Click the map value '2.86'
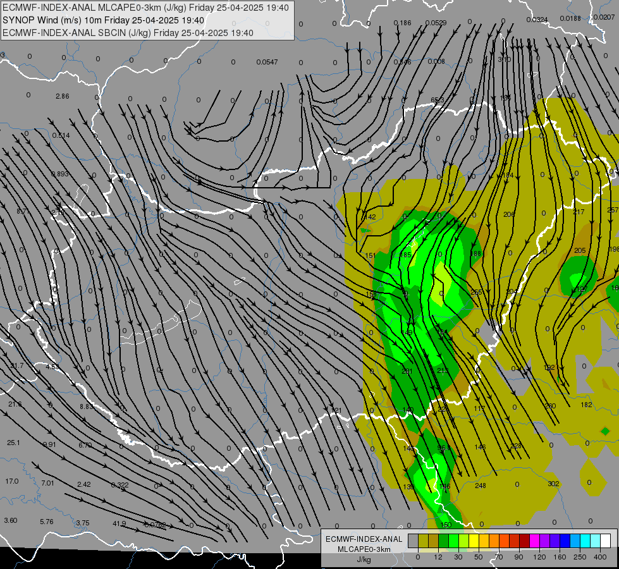The width and height of the screenshot is (619, 569). click(63, 96)
